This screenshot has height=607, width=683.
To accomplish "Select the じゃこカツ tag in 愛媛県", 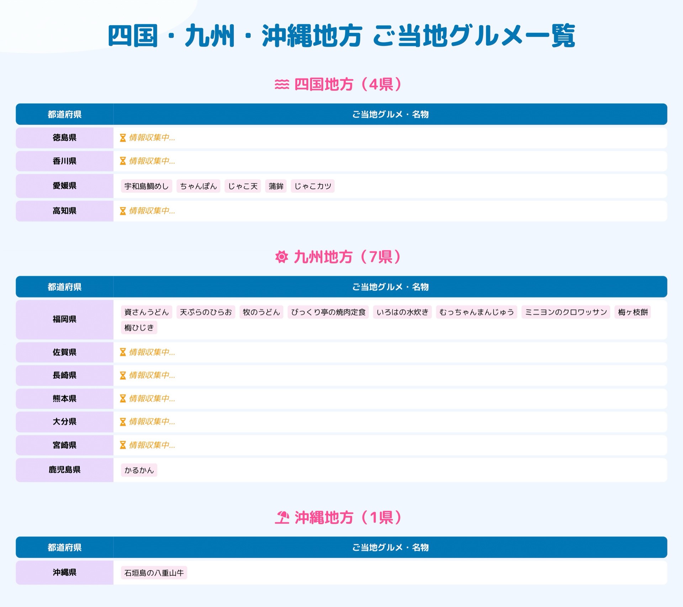I will (x=312, y=186).
